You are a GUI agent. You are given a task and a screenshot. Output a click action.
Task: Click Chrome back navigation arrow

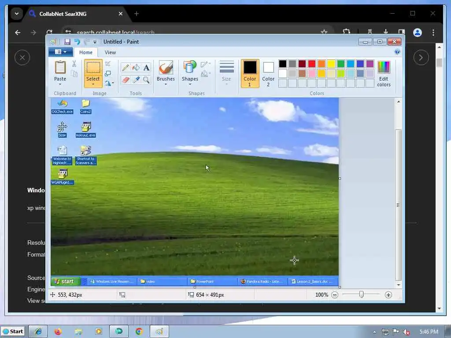[18, 33]
